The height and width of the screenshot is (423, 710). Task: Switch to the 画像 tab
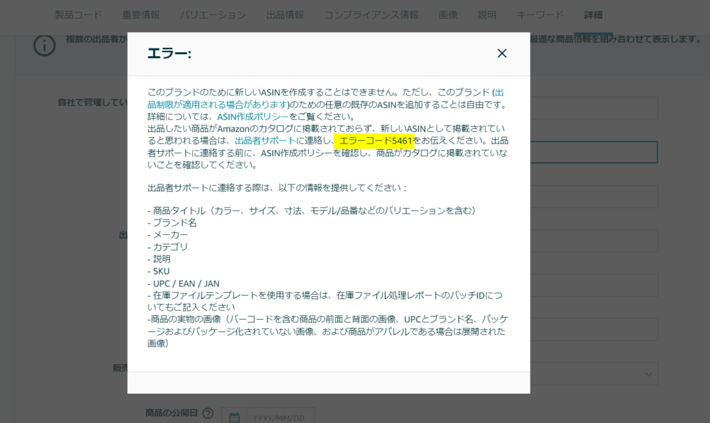coord(448,14)
